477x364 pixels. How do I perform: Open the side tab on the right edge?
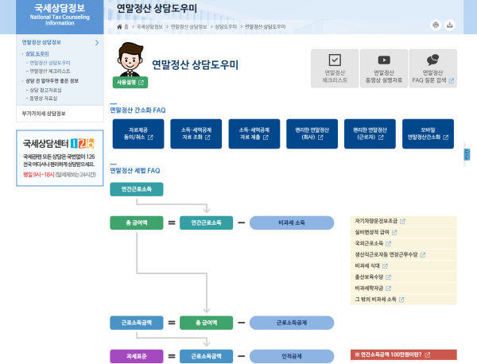(x=467, y=154)
